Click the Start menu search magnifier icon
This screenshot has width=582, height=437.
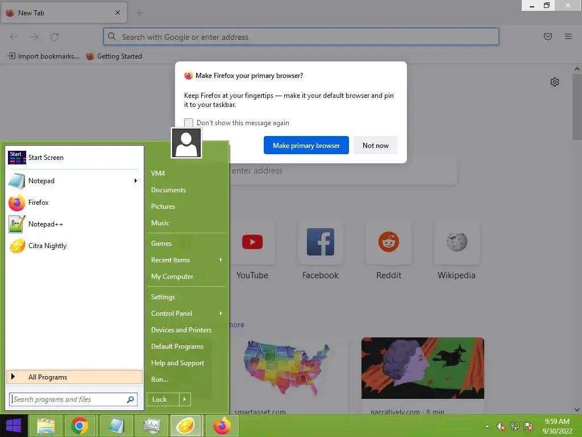pyautogui.click(x=130, y=399)
